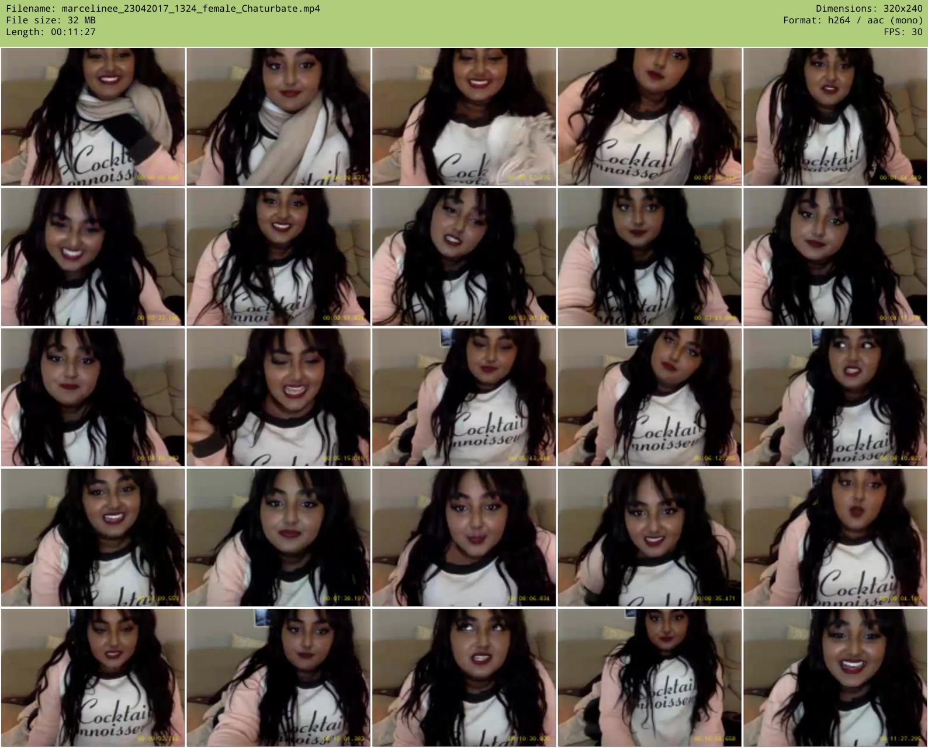Click the Format: h264 / aac label
The height and width of the screenshot is (748, 928).
tap(853, 20)
